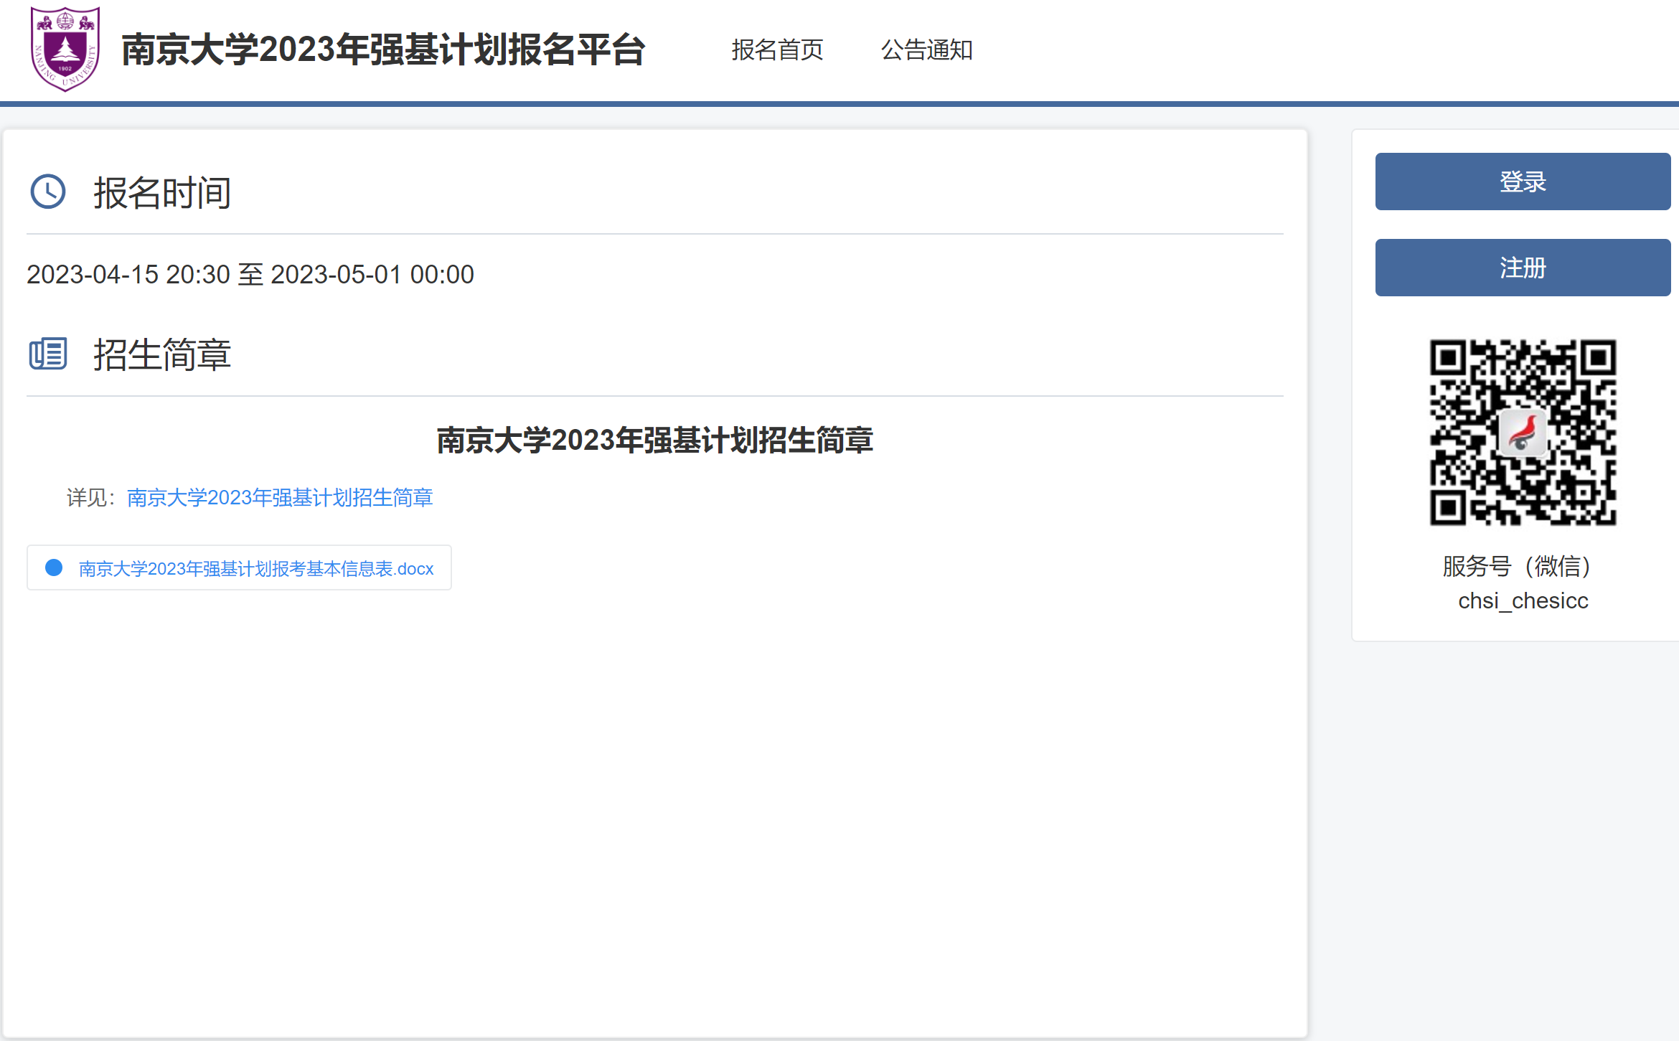Click the newspaper icon beside 招生简章
This screenshot has width=1679, height=1041.
pos(48,354)
